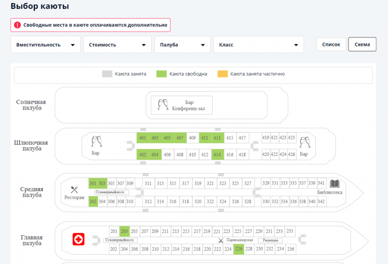Click the restaurant fork and knife icon
Screen dimensions: 388x264
tap(74, 190)
